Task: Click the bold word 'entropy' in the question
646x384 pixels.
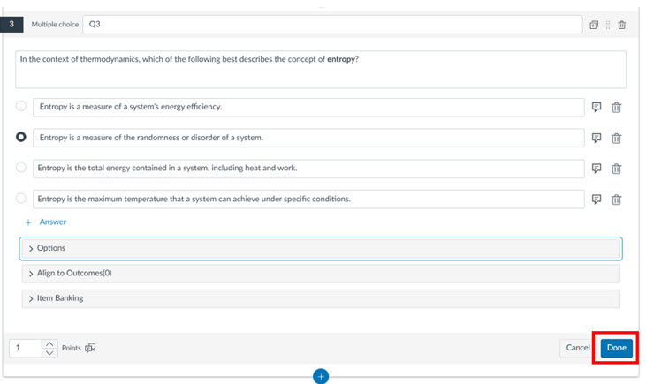Action: click(x=341, y=59)
